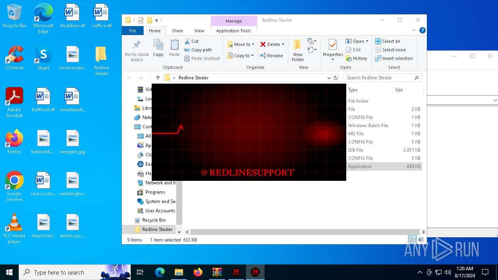Open the File tab
This screenshot has height=280, width=498.
[133, 31]
